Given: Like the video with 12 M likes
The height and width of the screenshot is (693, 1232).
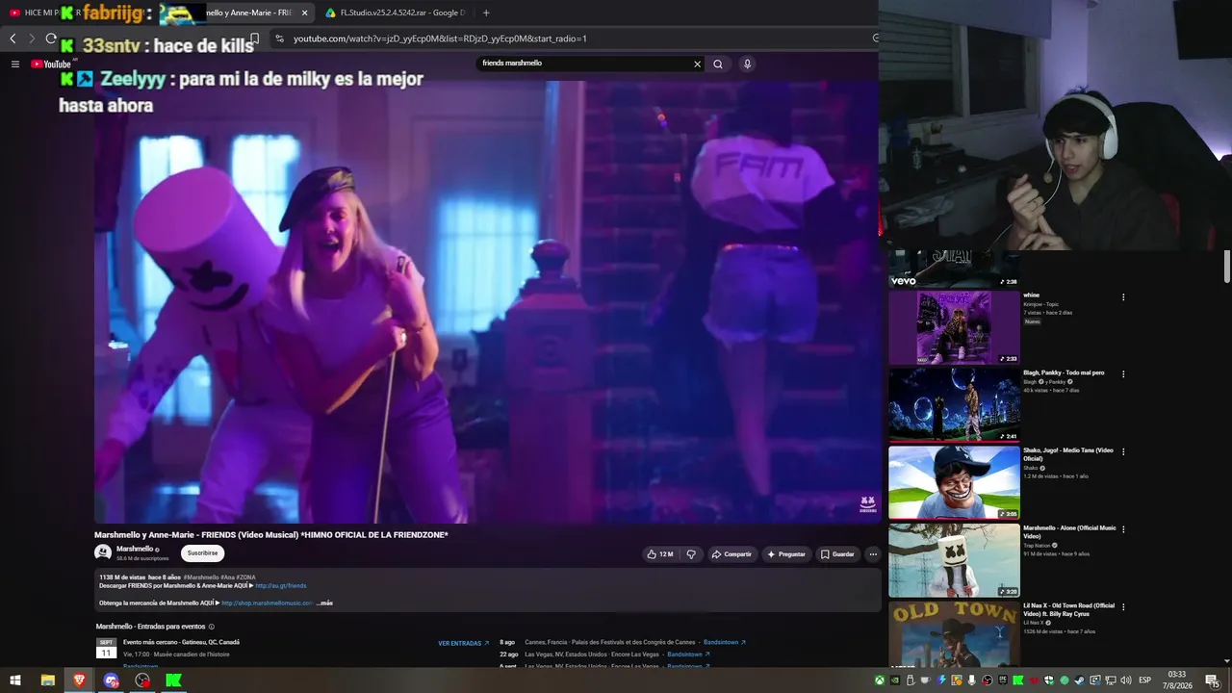Looking at the screenshot, I should click(660, 554).
